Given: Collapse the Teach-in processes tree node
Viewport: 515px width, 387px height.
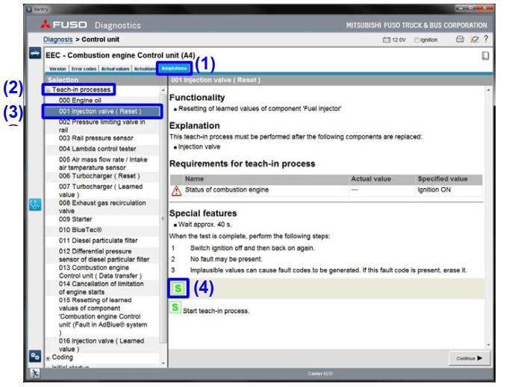Looking at the screenshot, I should [x=48, y=89].
